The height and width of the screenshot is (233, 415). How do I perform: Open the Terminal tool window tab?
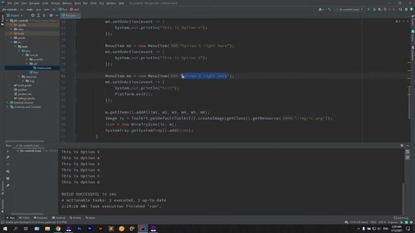[59, 218]
